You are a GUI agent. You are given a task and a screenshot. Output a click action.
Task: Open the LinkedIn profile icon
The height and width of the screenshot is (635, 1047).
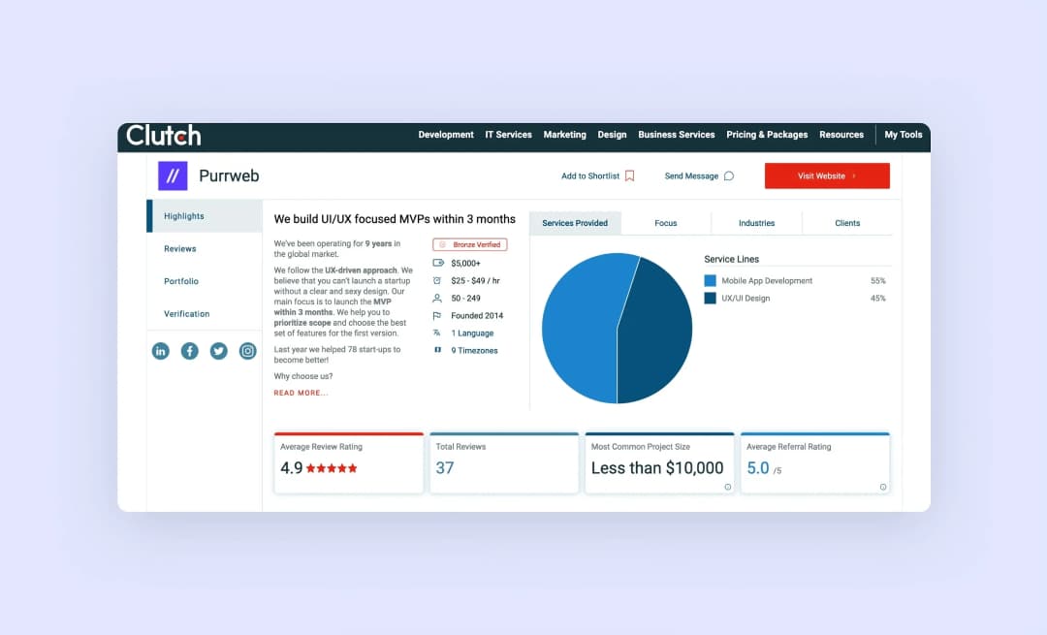tap(160, 351)
